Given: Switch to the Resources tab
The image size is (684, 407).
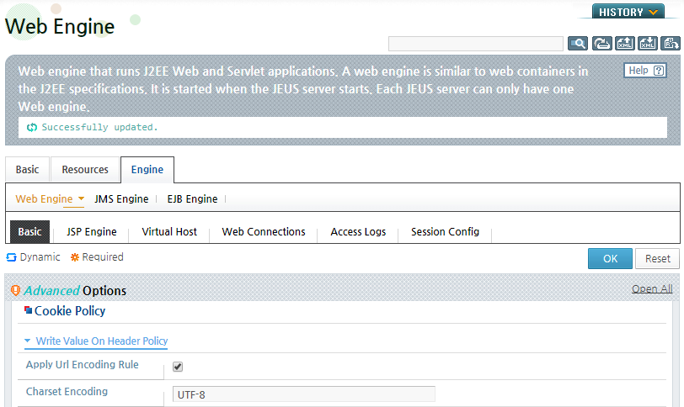Looking at the screenshot, I should 85,169.
